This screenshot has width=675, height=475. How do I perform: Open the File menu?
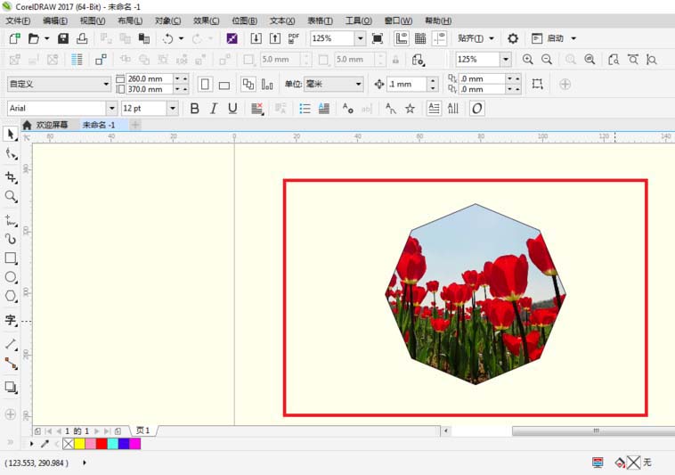coord(18,20)
